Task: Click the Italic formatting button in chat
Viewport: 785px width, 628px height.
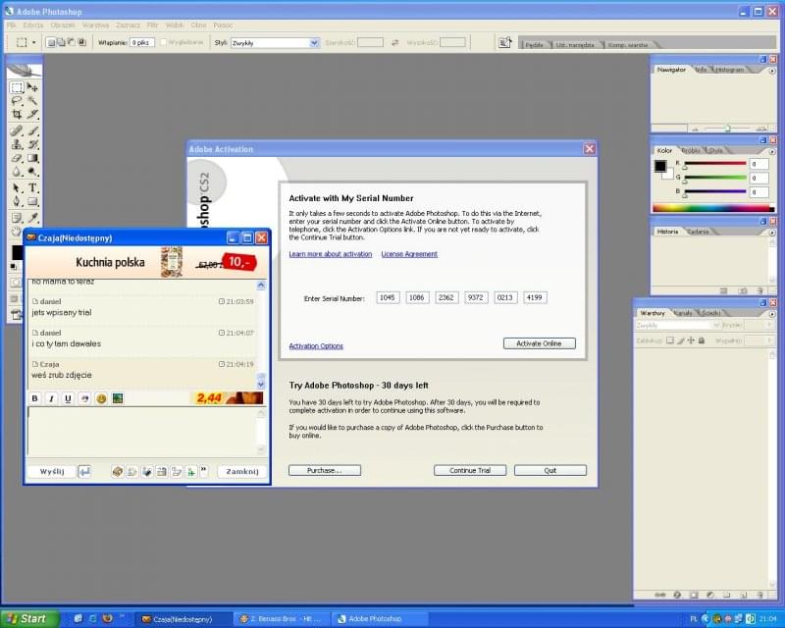Action: (51, 398)
